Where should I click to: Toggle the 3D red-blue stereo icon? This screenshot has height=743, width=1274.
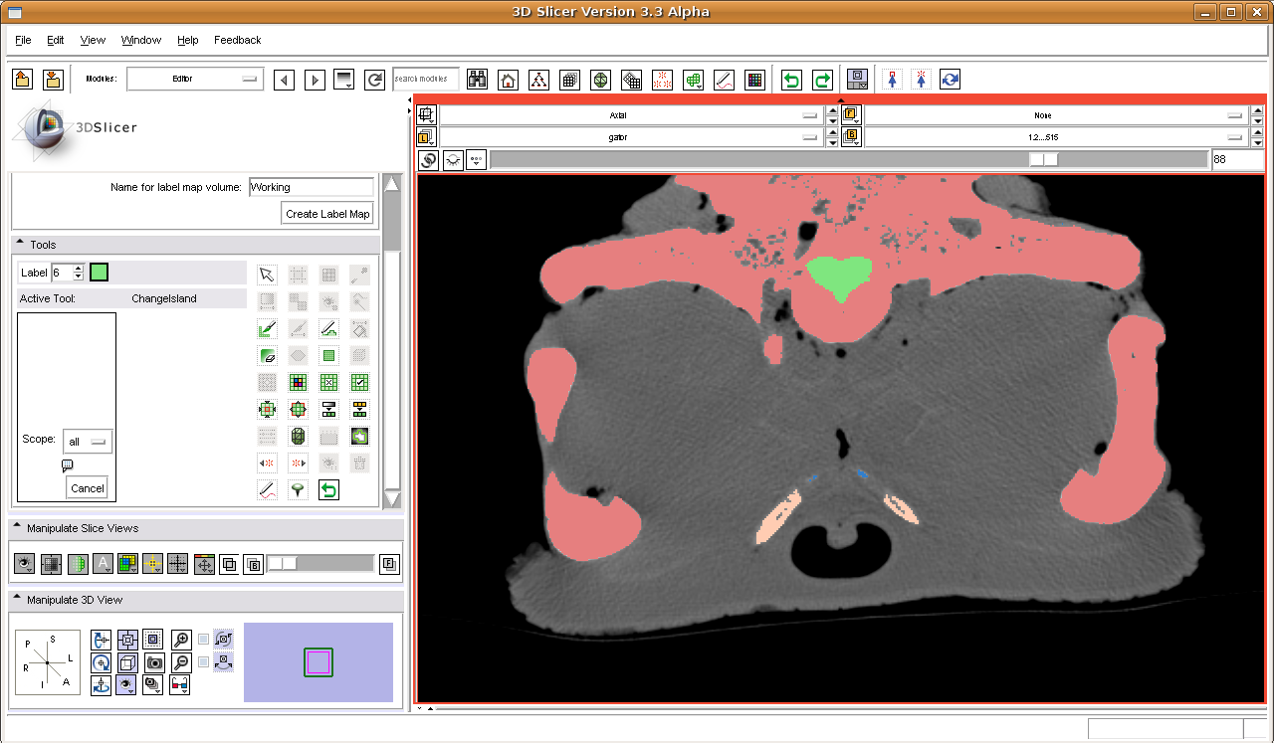[181, 684]
